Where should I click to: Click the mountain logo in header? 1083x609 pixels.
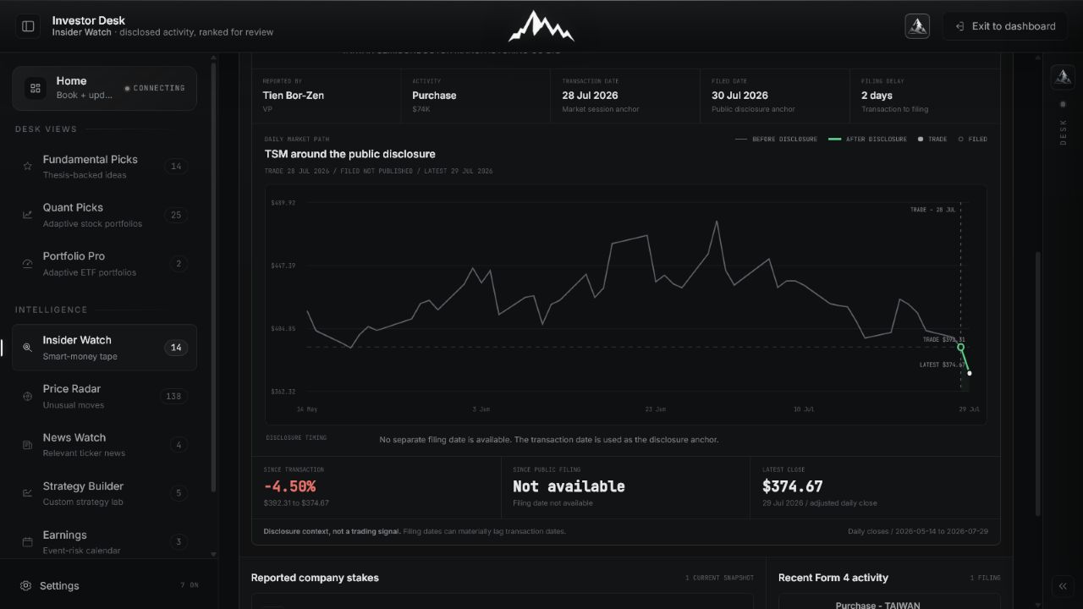pyautogui.click(x=541, y=26)
